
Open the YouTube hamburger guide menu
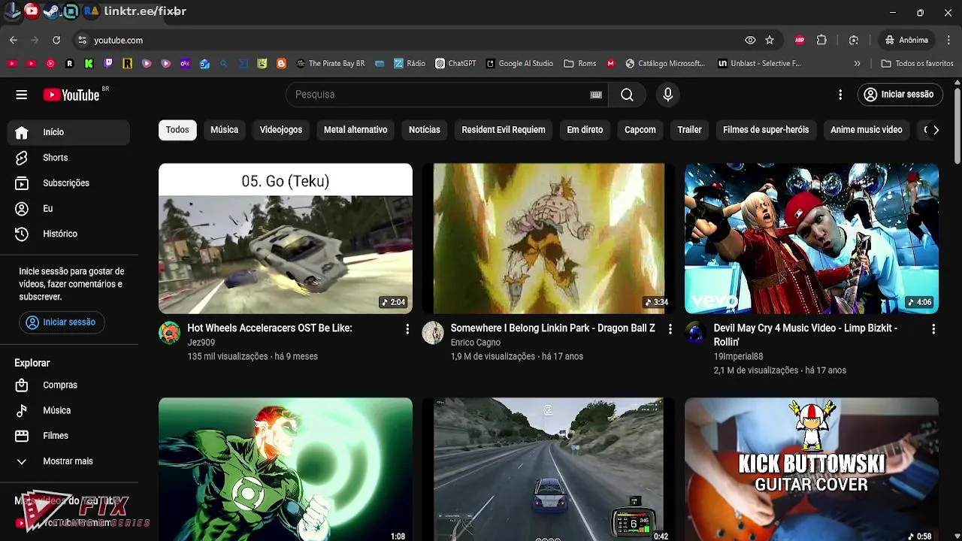tap(21, 95)
